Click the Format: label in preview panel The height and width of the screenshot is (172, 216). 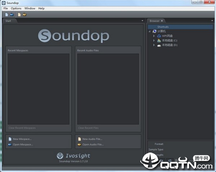[x=159, y=144]
